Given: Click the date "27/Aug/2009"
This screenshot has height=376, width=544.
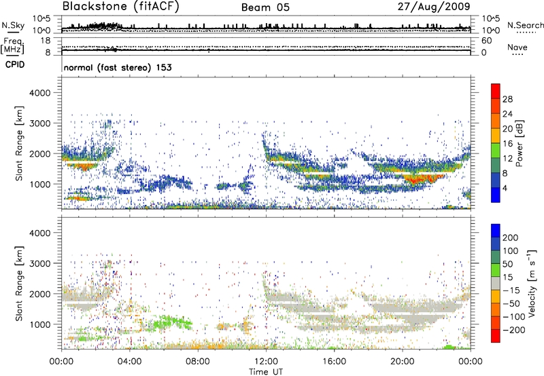Looking at the screenshot, I should click(x=434, y=7).
